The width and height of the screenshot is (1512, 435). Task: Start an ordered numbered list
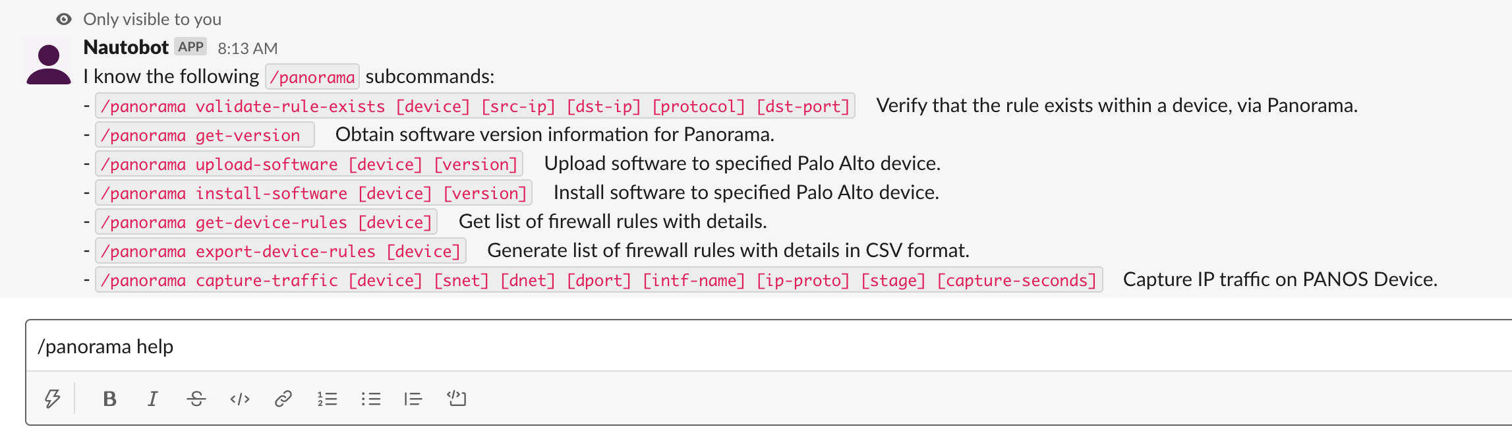click(x=327, y=399)
